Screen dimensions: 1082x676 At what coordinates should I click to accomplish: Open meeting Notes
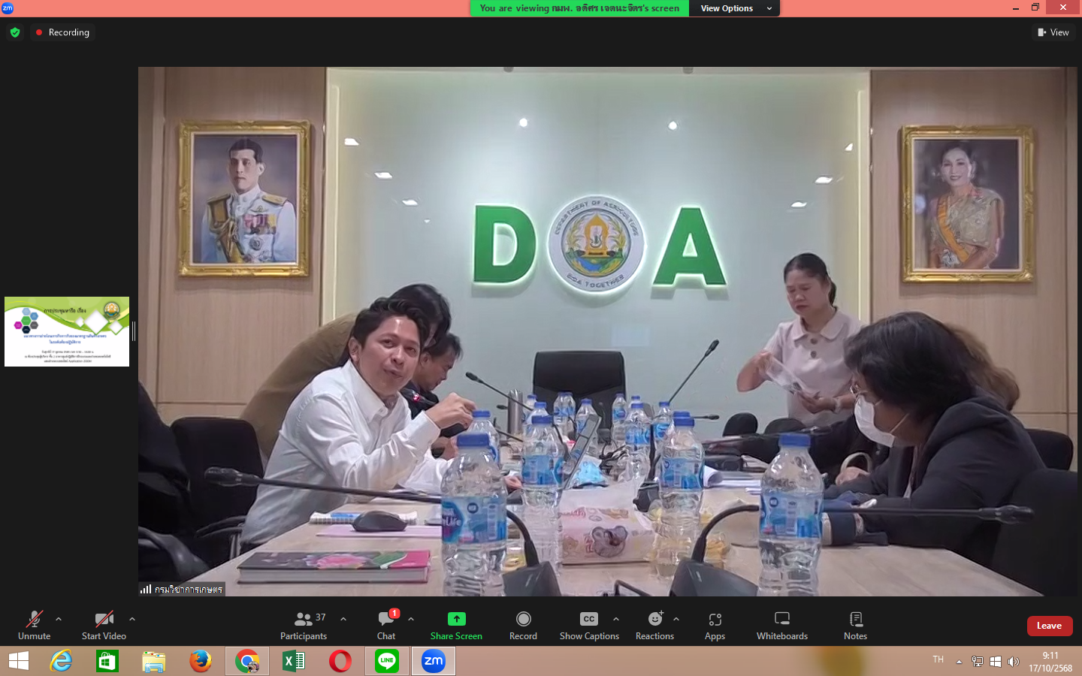point(855,625)
